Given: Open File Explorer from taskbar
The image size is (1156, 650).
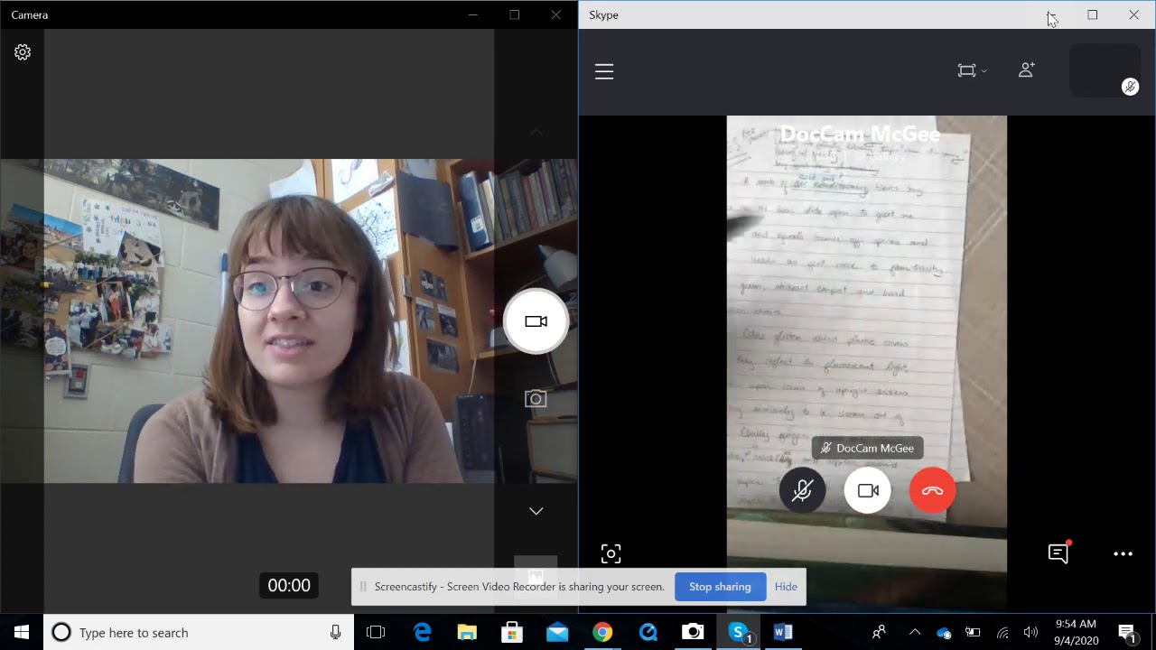Looking at the screenshot, I should coord(467,632).
